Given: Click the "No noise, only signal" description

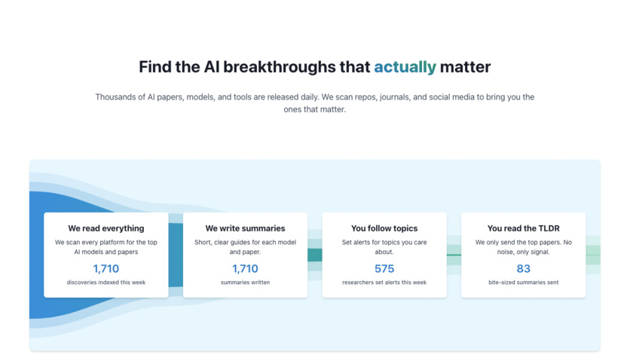Looking at the screenshot, I should 523,247.
